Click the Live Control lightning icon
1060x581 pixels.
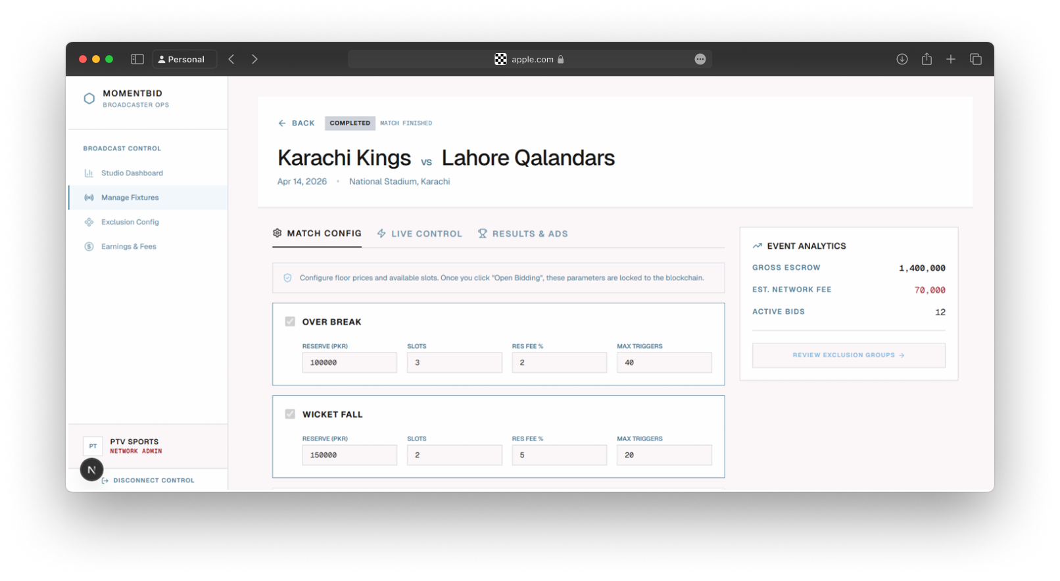click(x=381, y=234)
